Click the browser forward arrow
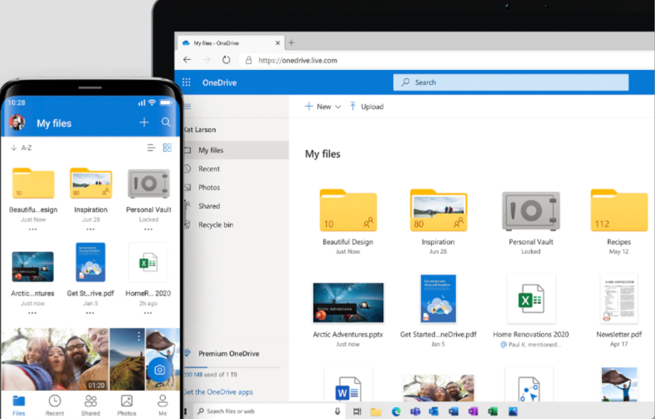 point(206,60)
